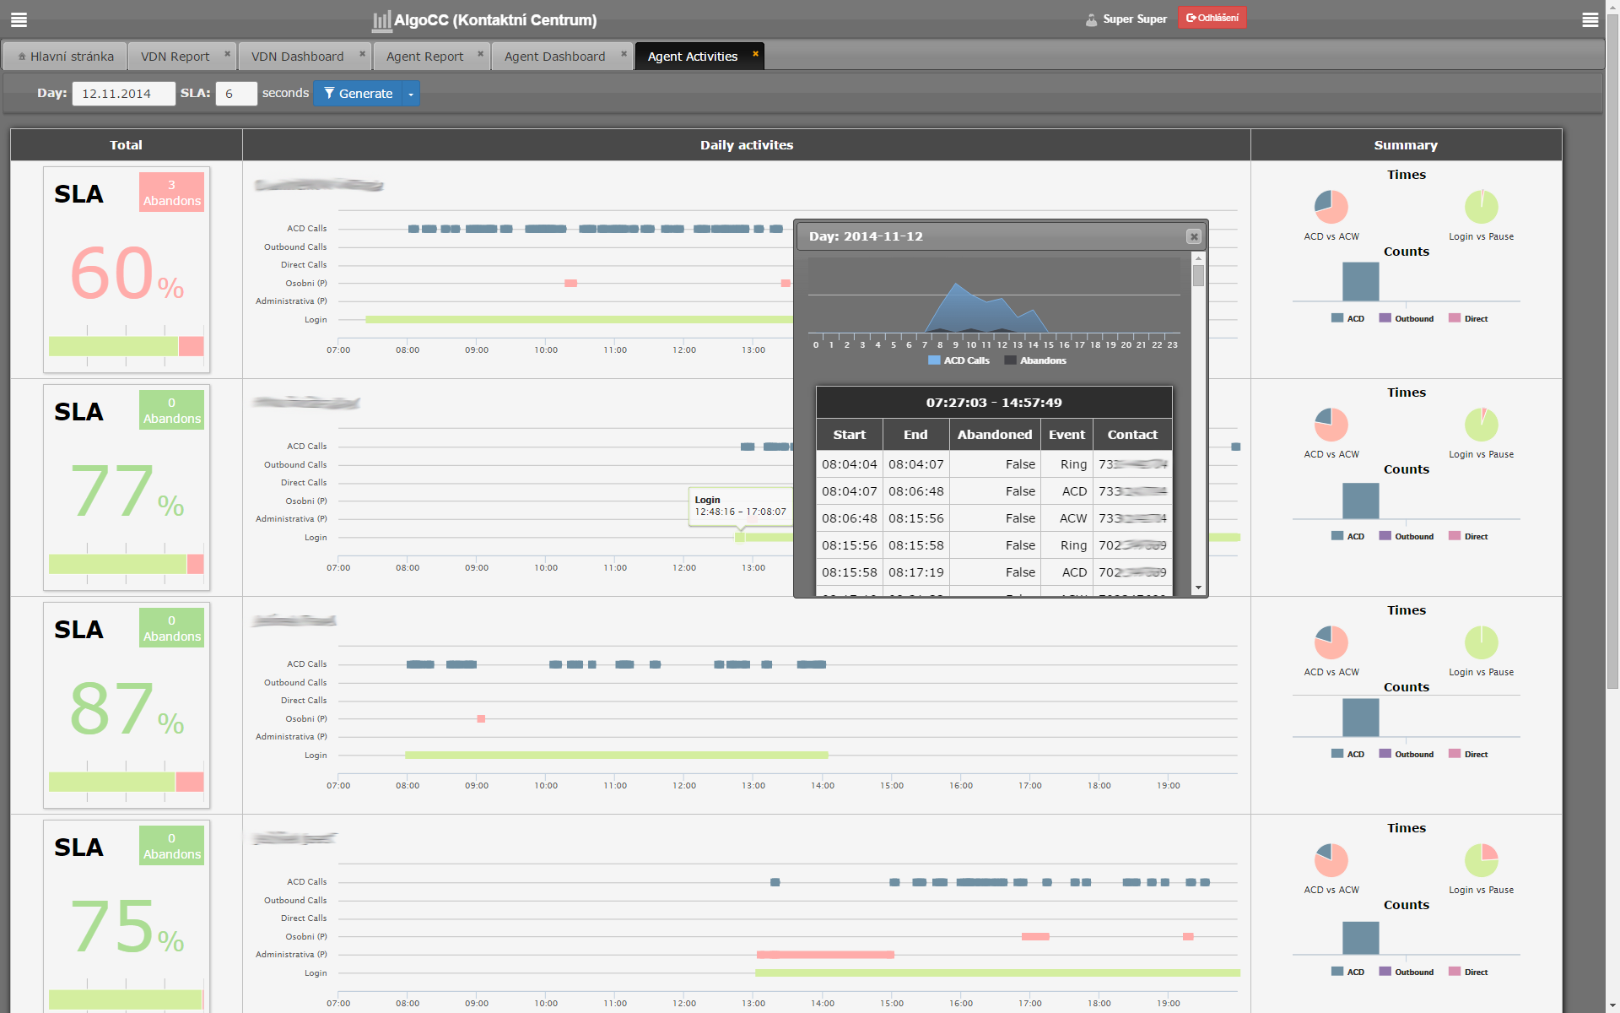This screenshot has width=1620, height=1013.
Task: Close the Agent Dashboard tab with x
Action: click(624, 54)
